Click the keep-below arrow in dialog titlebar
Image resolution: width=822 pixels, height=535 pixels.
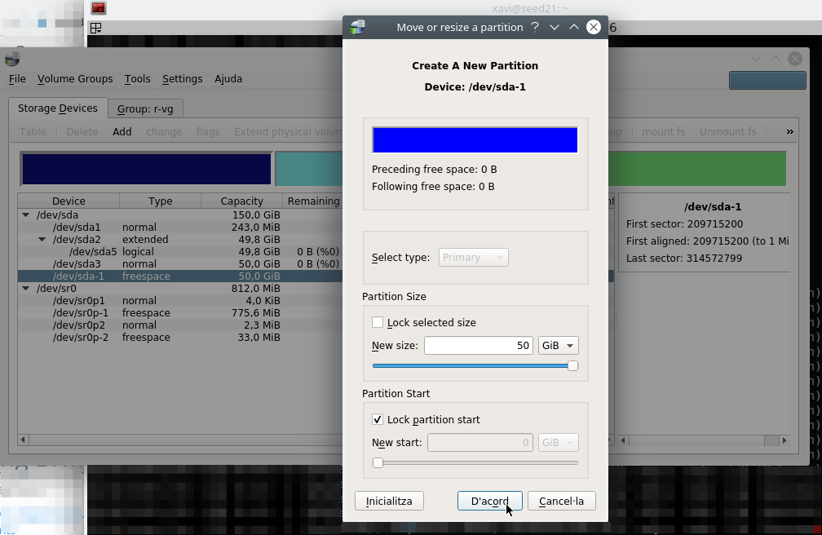555,27
